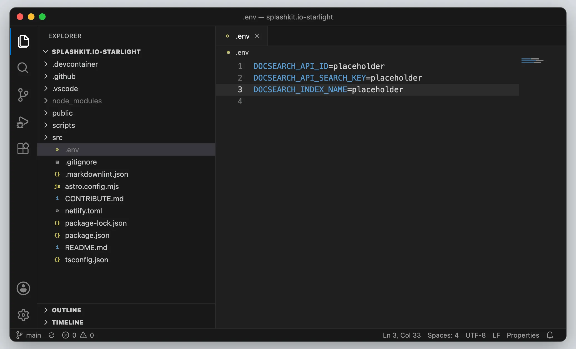The image size is (576, 349).
Task: Click Ln 3, Col 33 cursor position
Action: 402,335
